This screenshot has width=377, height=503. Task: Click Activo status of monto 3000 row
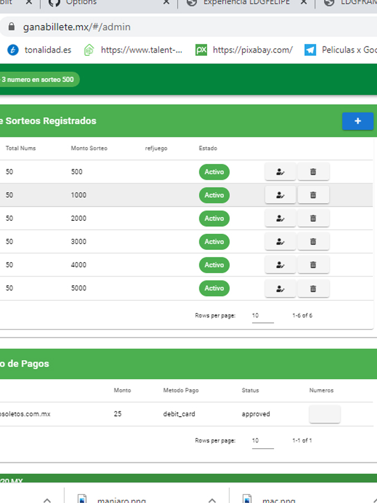(x=214, y=242)
